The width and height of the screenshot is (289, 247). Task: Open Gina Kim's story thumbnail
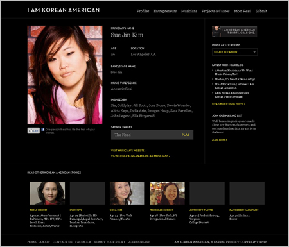127,193
